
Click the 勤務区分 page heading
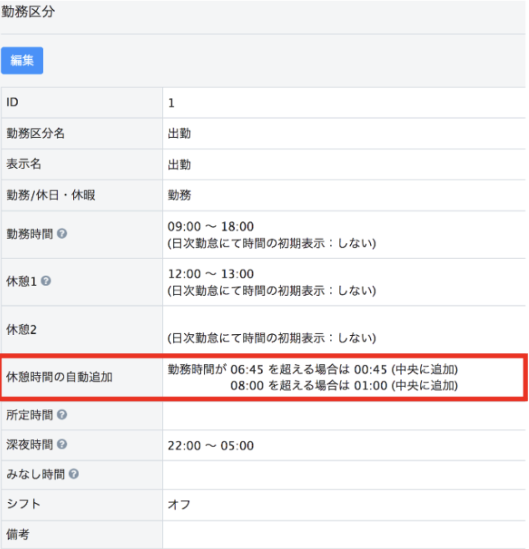tap(28, 12)
